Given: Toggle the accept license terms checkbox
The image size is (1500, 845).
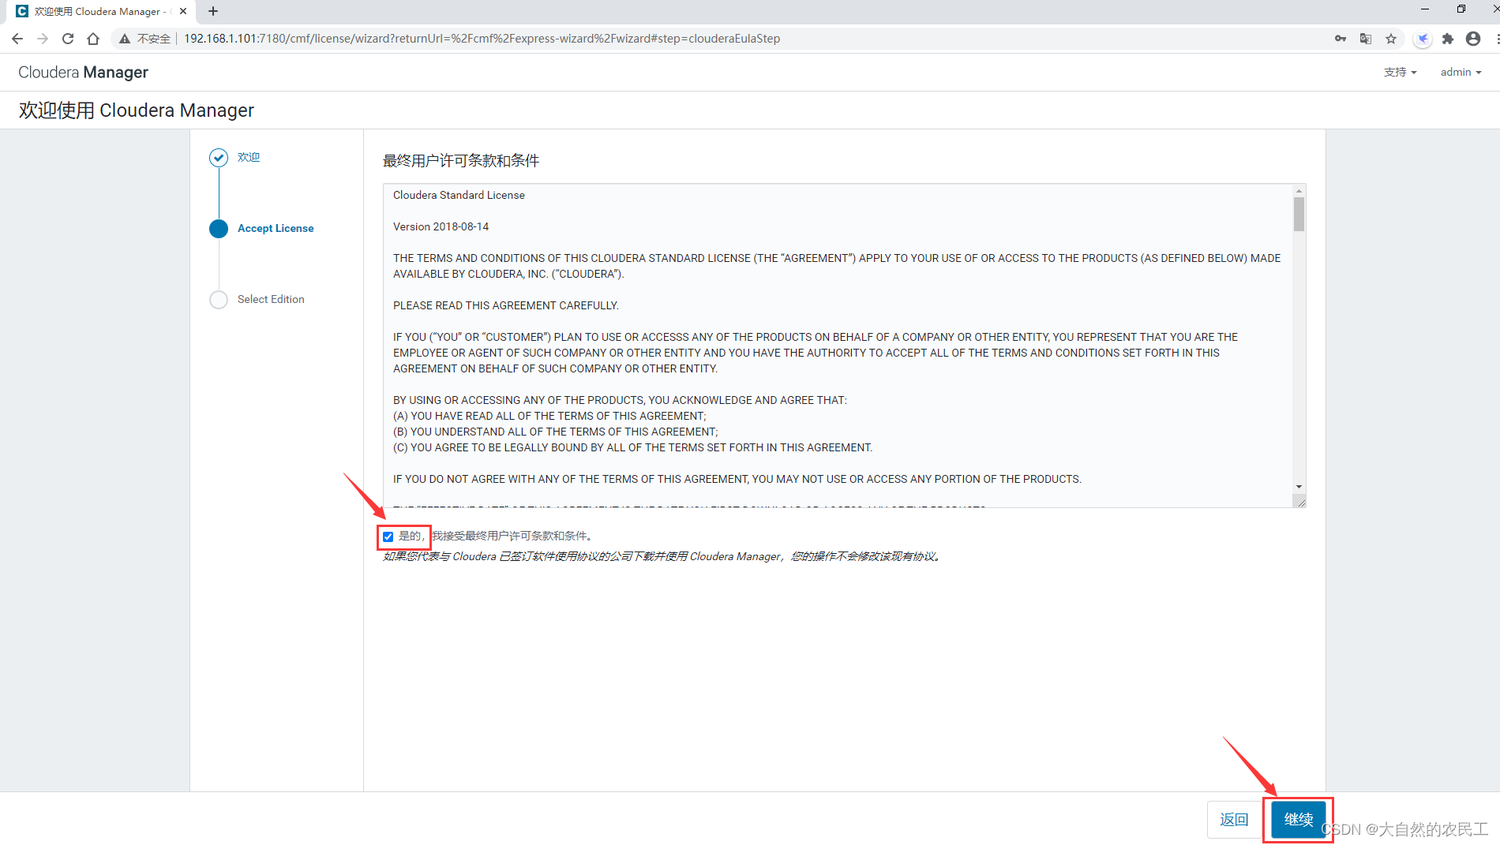Looking at the screenshot, I should tap(388, 537).
